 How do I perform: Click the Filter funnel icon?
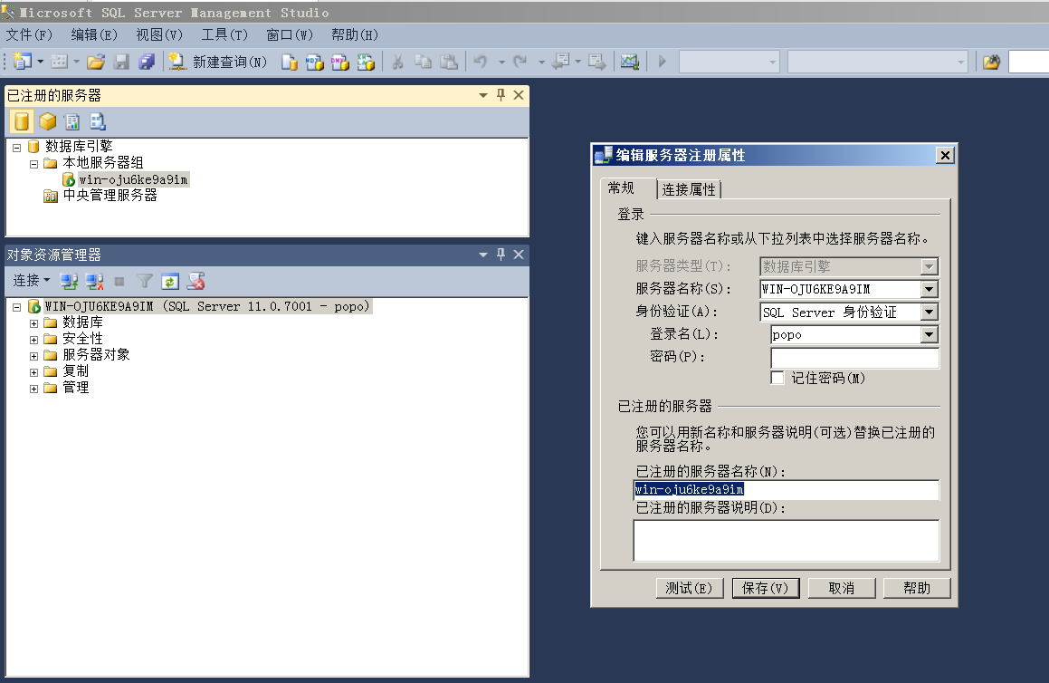point(145,281)
